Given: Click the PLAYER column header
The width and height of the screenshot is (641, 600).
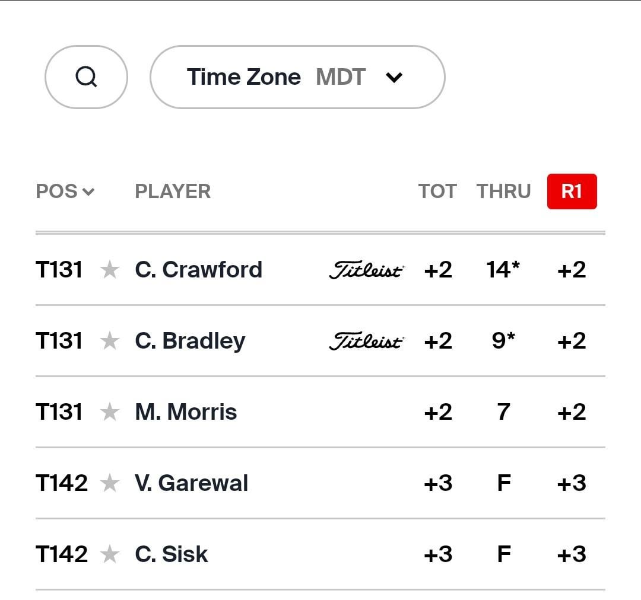Looking at the screenshot, I should coord(173,192).
